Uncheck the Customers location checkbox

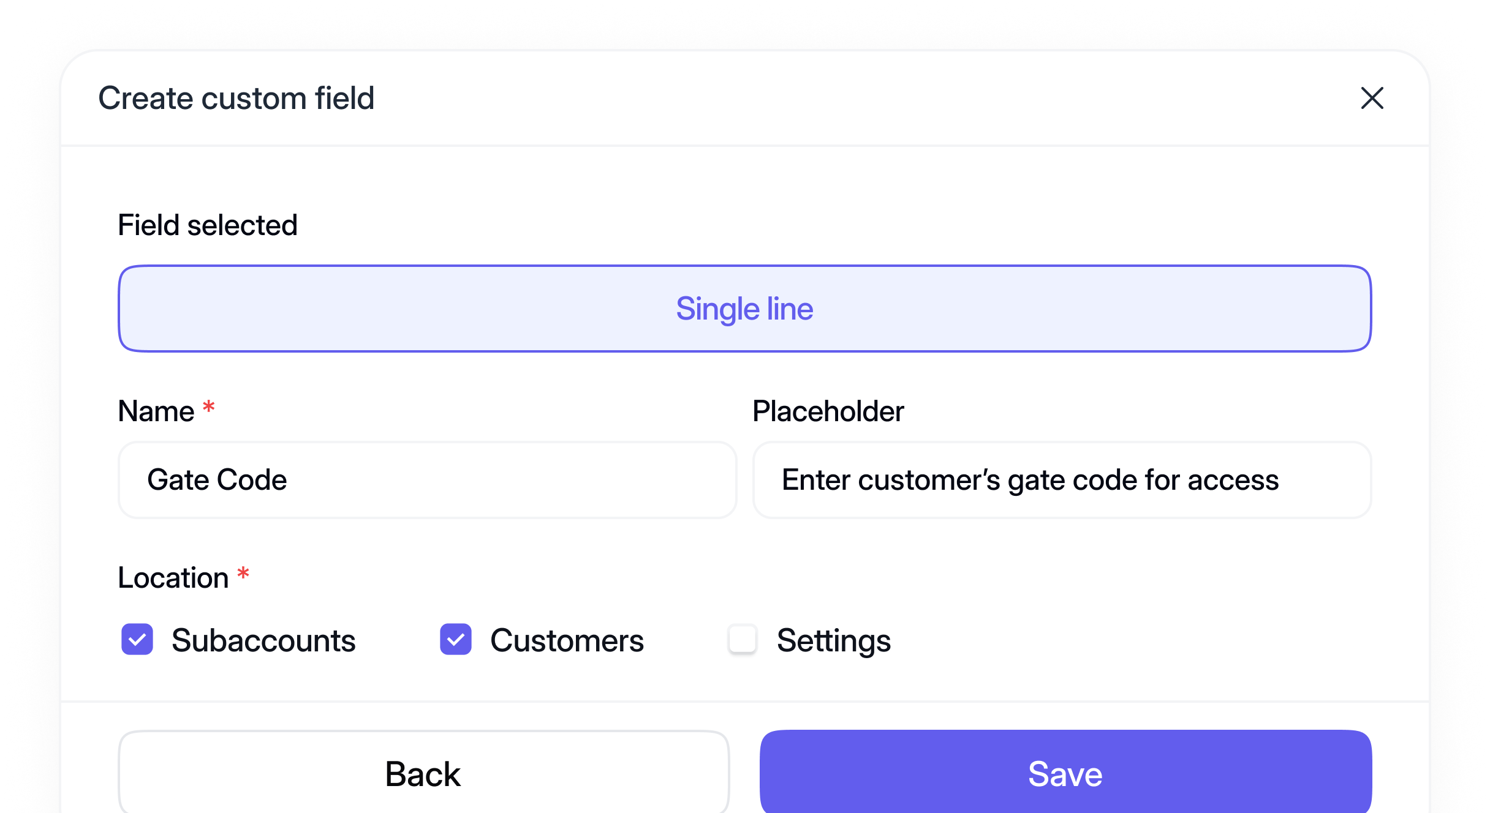point(456,640)
